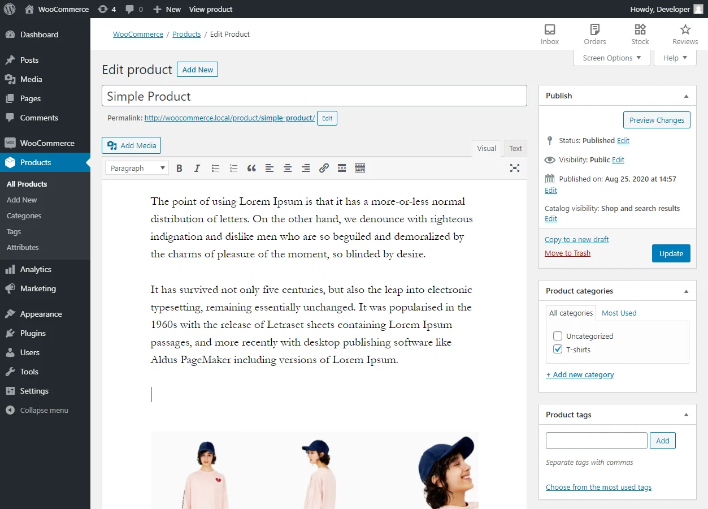Expand the Screen Options panel

(611, 58)
